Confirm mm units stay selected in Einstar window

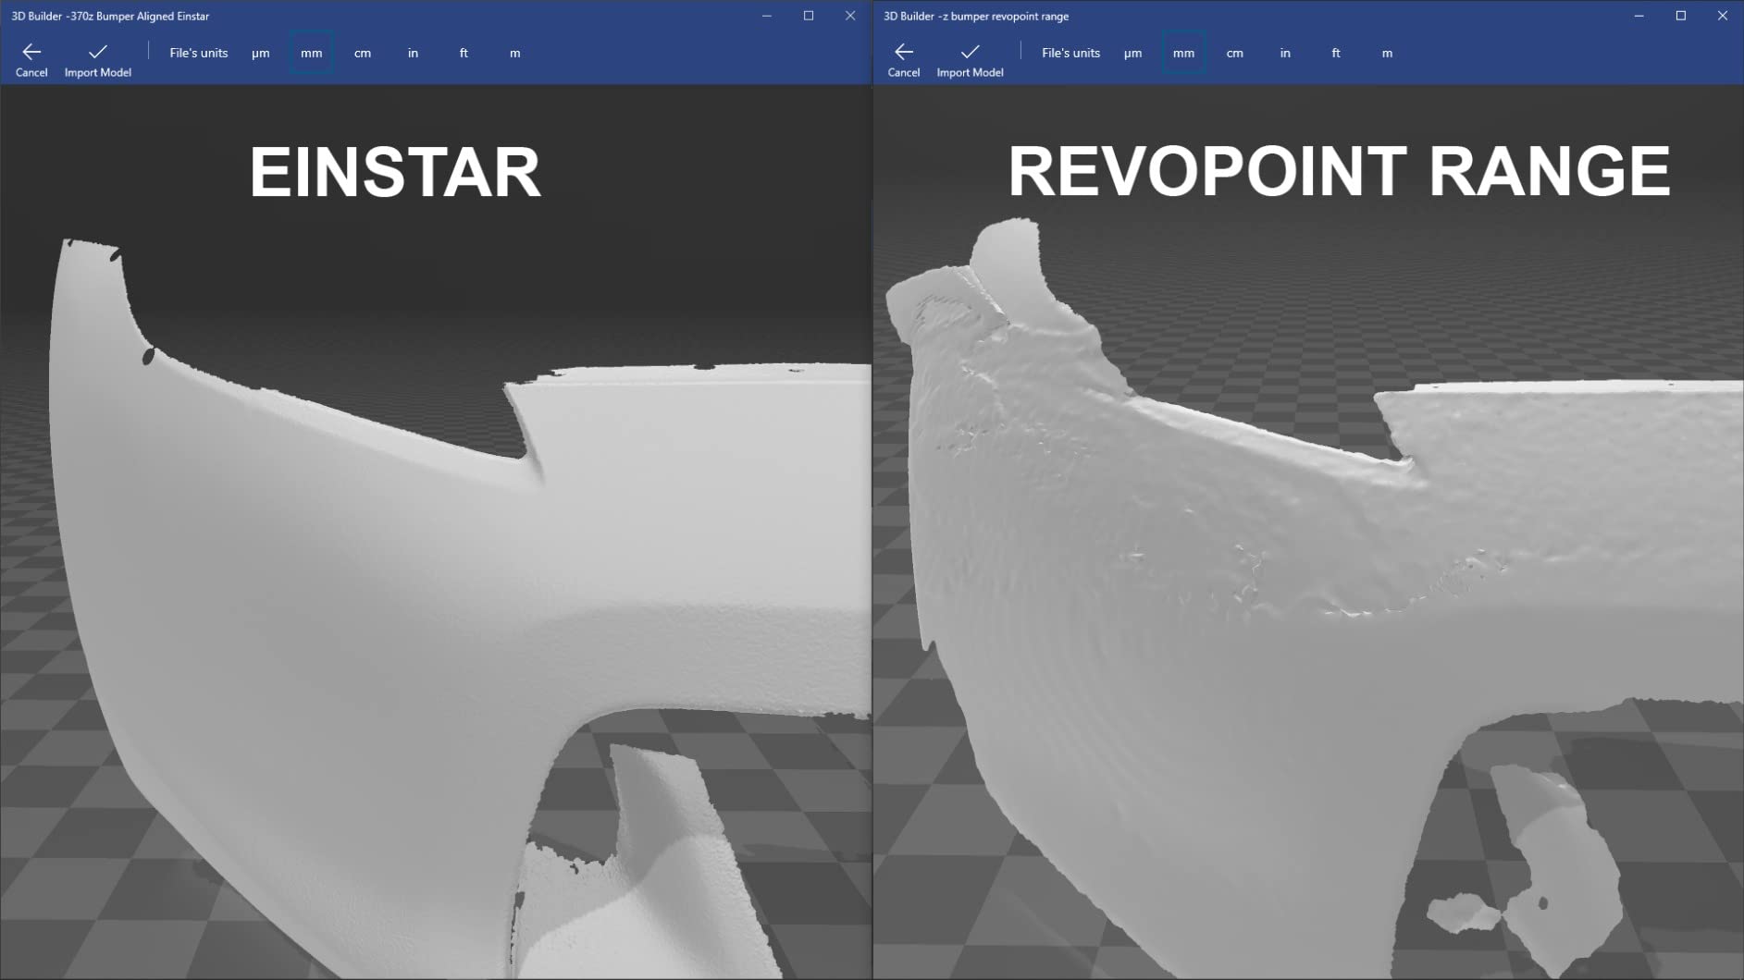[x=311, y=53]
